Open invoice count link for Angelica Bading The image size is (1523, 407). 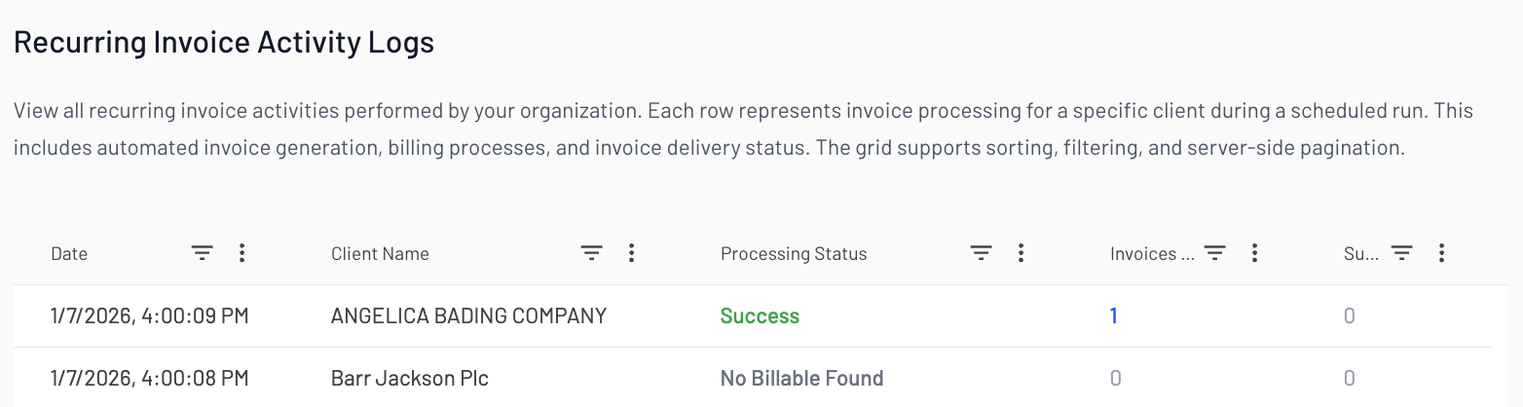1114,316
